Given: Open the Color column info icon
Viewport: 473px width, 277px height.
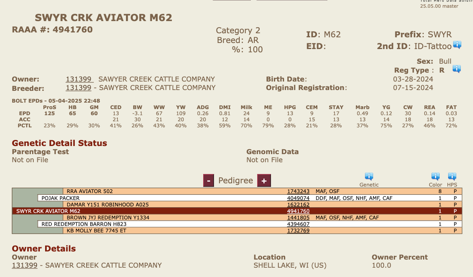Looking at the screenshot, I should (x=436, y=176).
